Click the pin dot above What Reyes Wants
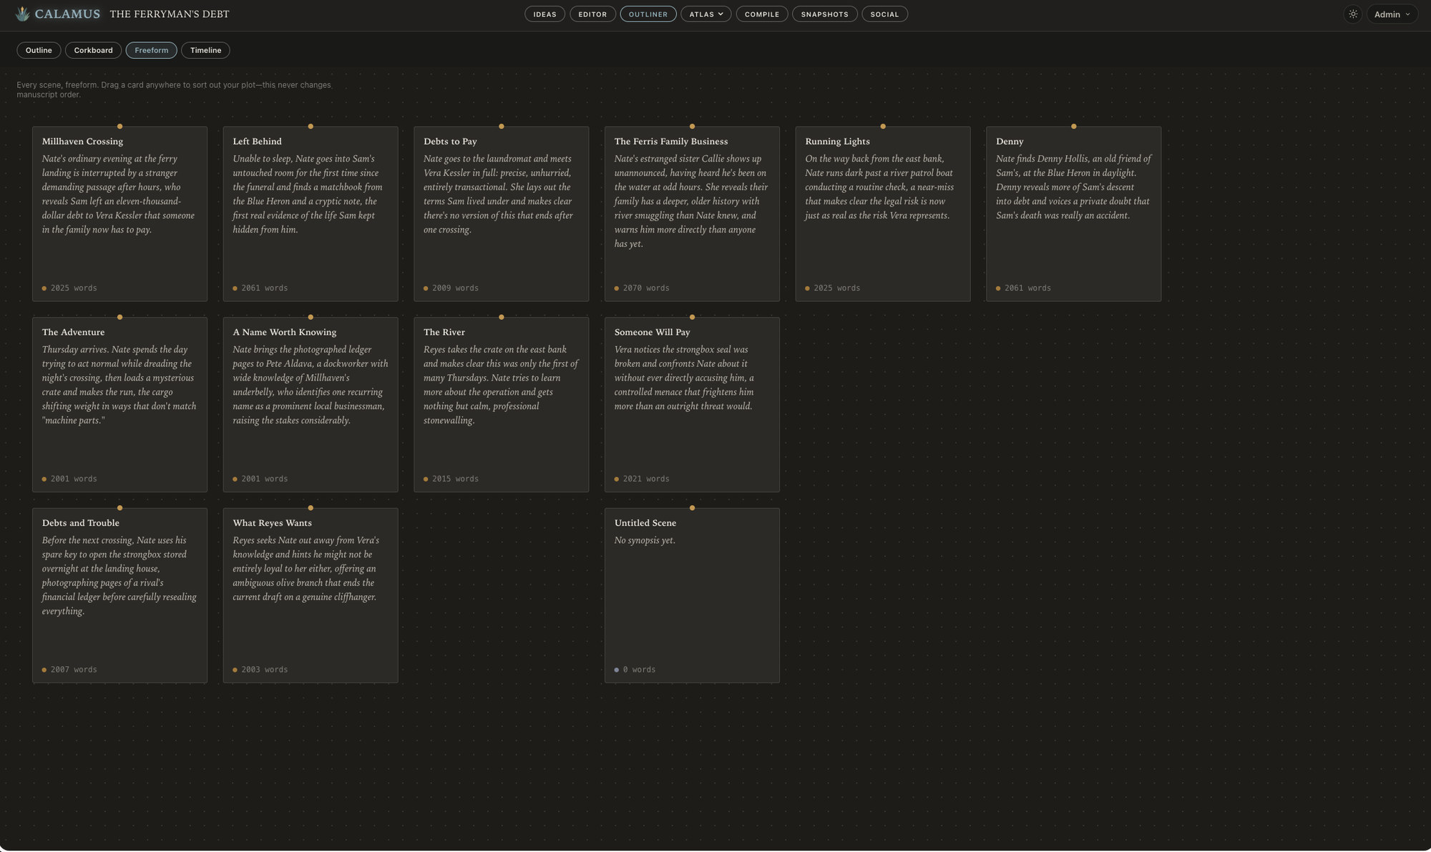Image resolution: width=1431 pixels, height=852 pixels. point(311,508)
